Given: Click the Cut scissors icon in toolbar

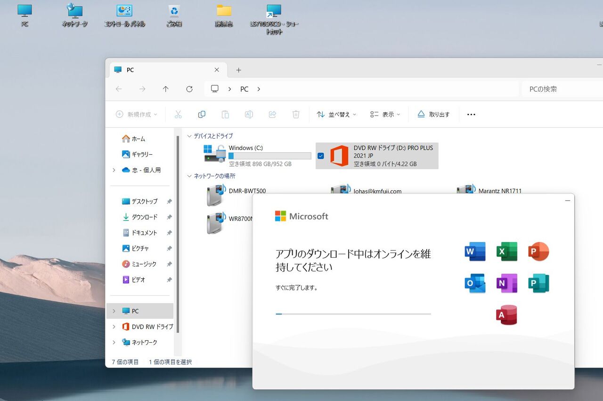Looking at the screenshot, I should (x=178, y=114).
